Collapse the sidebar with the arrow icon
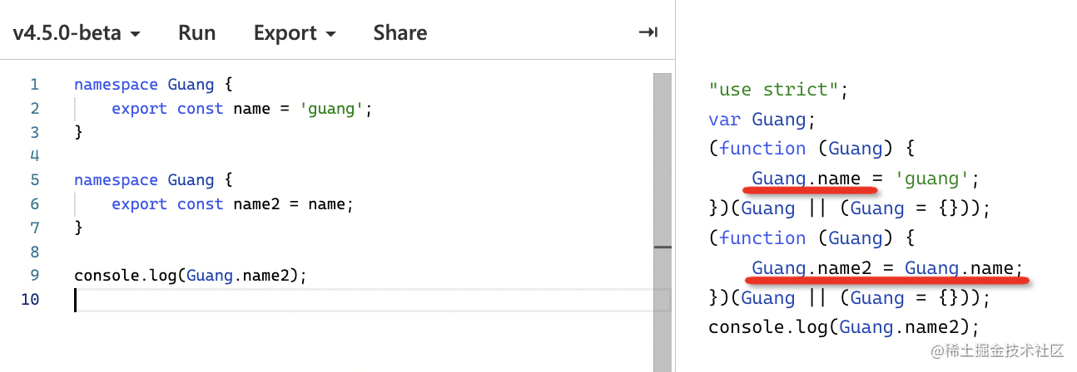 (x=648, y=32)
